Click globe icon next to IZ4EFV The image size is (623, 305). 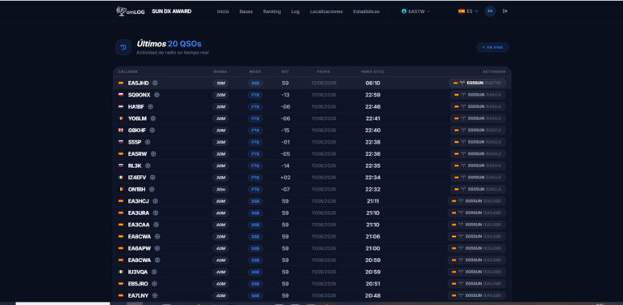(x=153, y=178)
